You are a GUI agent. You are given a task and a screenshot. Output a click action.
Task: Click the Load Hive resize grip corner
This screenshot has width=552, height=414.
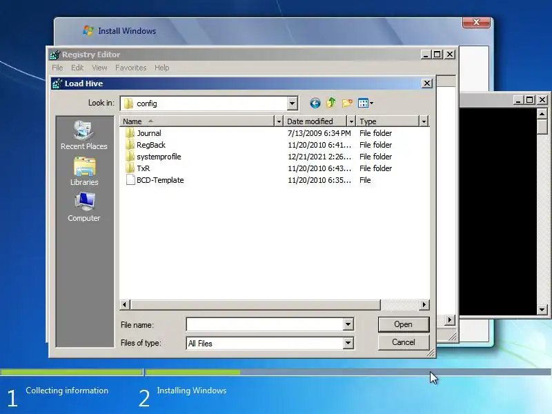pyautogui.click(x=431, y=353)
